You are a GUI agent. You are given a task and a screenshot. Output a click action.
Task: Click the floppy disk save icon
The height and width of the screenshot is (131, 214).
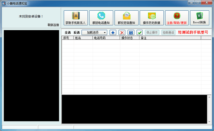131,32
